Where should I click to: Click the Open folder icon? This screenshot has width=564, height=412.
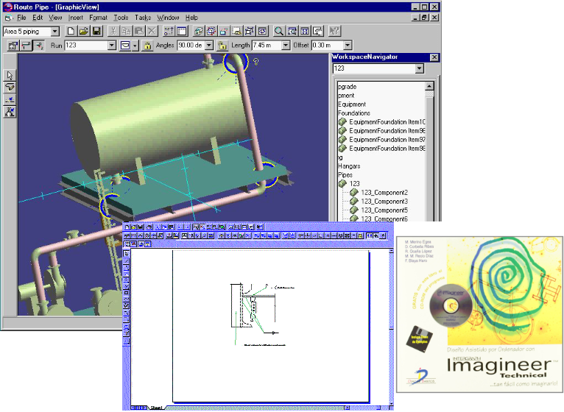[x=83, y=31]
